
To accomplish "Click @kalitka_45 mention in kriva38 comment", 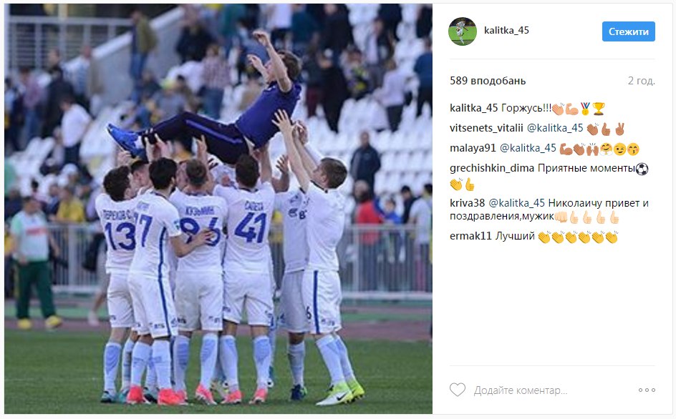I will (517, 203).
